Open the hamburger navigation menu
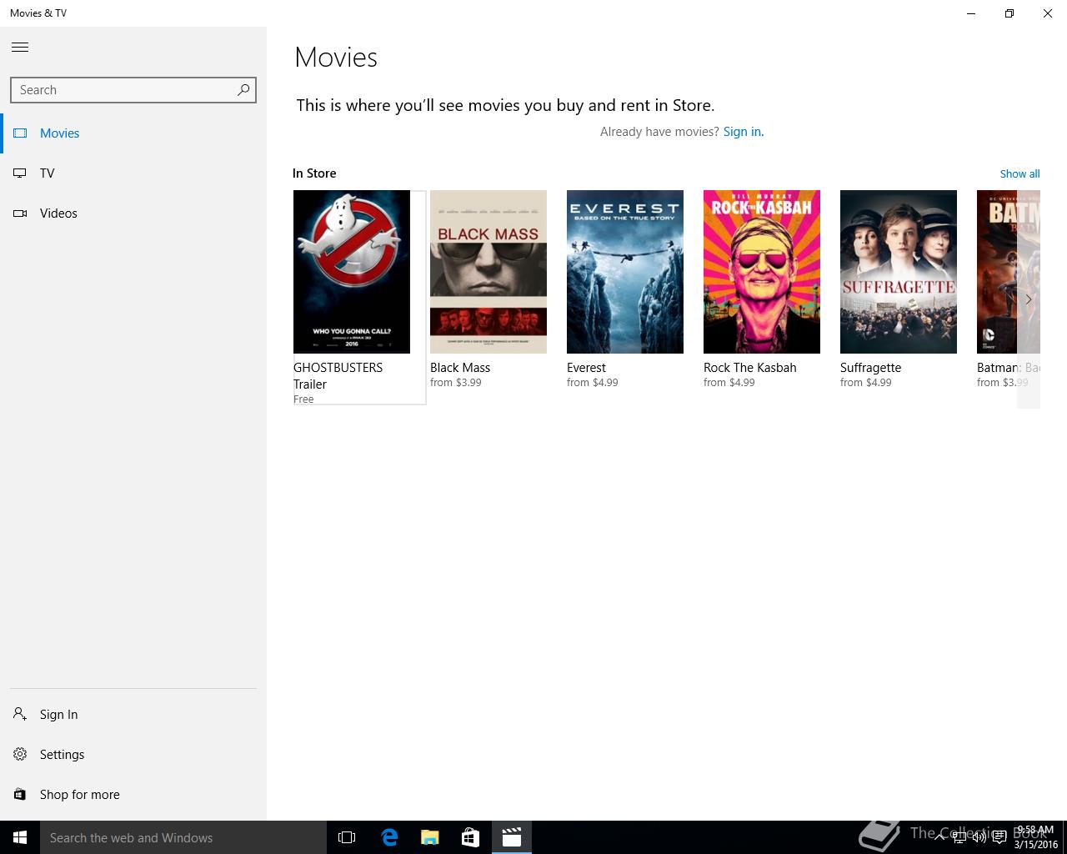 (20, 48)
